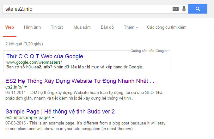Expand the arrow next to es2.info/
214x139 pixels.
tap(26, 87)
